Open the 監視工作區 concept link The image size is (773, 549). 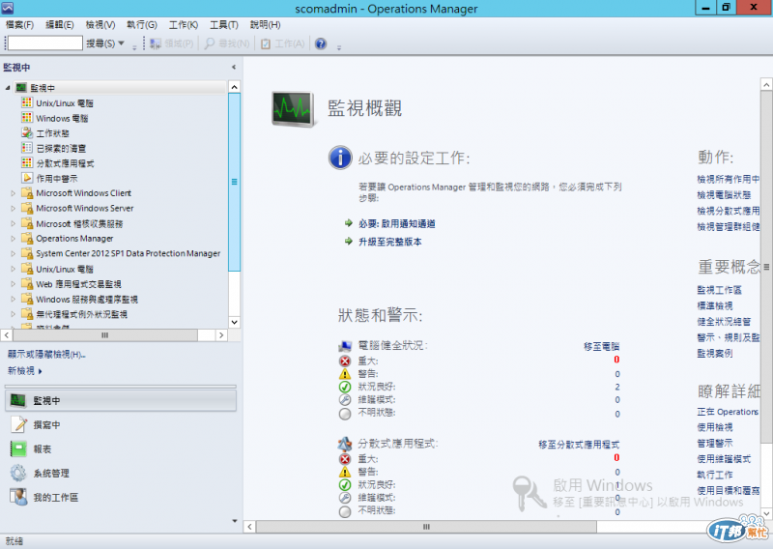point(719,290)
